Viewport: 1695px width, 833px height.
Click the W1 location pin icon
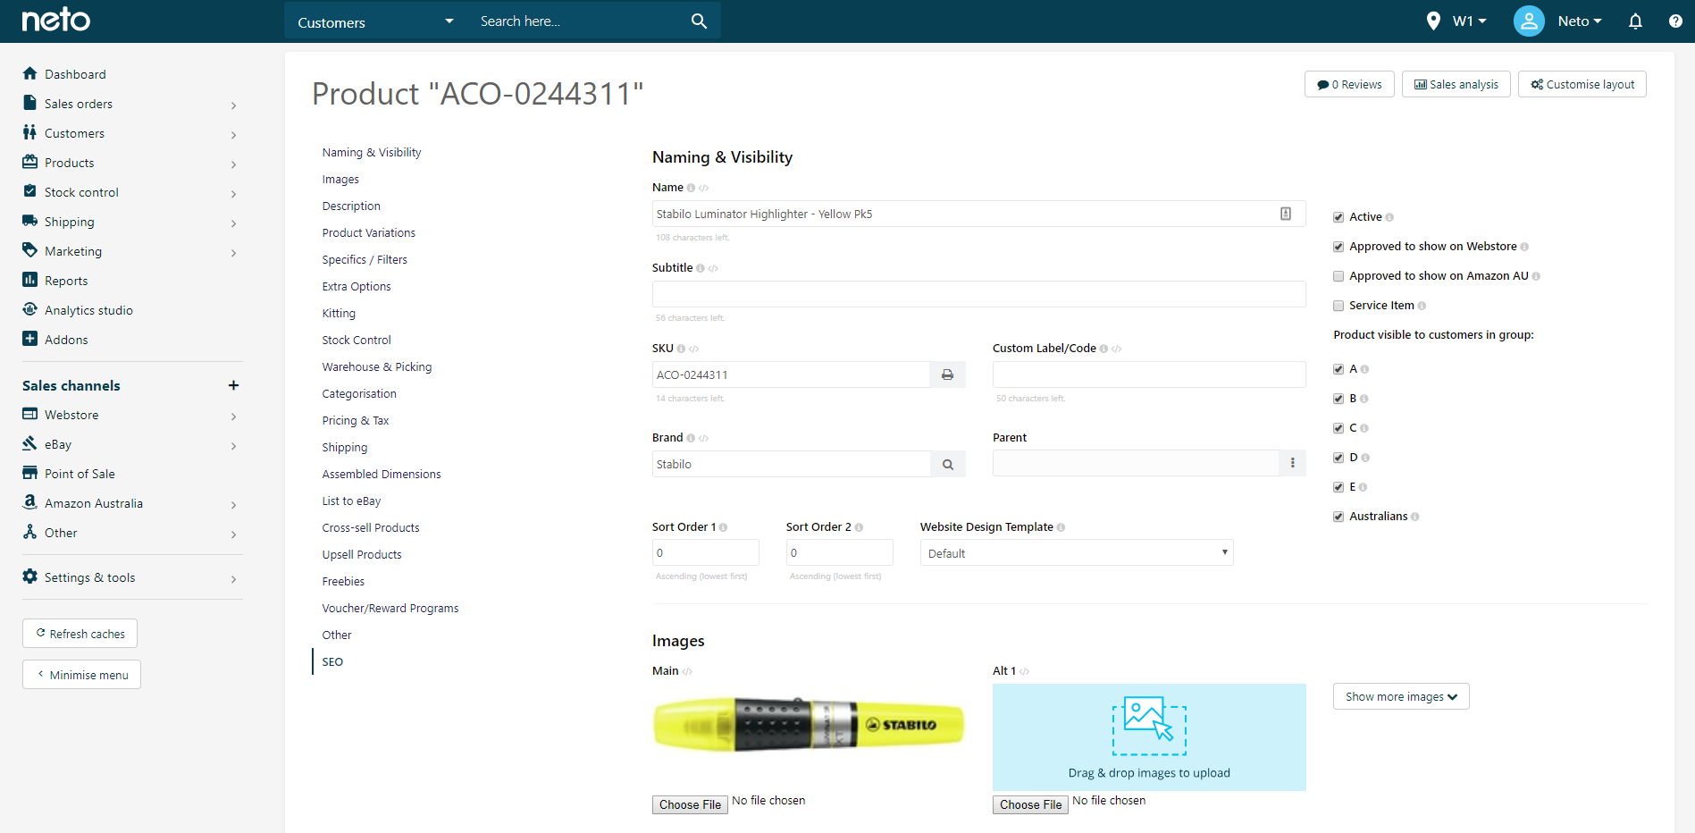[x=1433, y=21]
